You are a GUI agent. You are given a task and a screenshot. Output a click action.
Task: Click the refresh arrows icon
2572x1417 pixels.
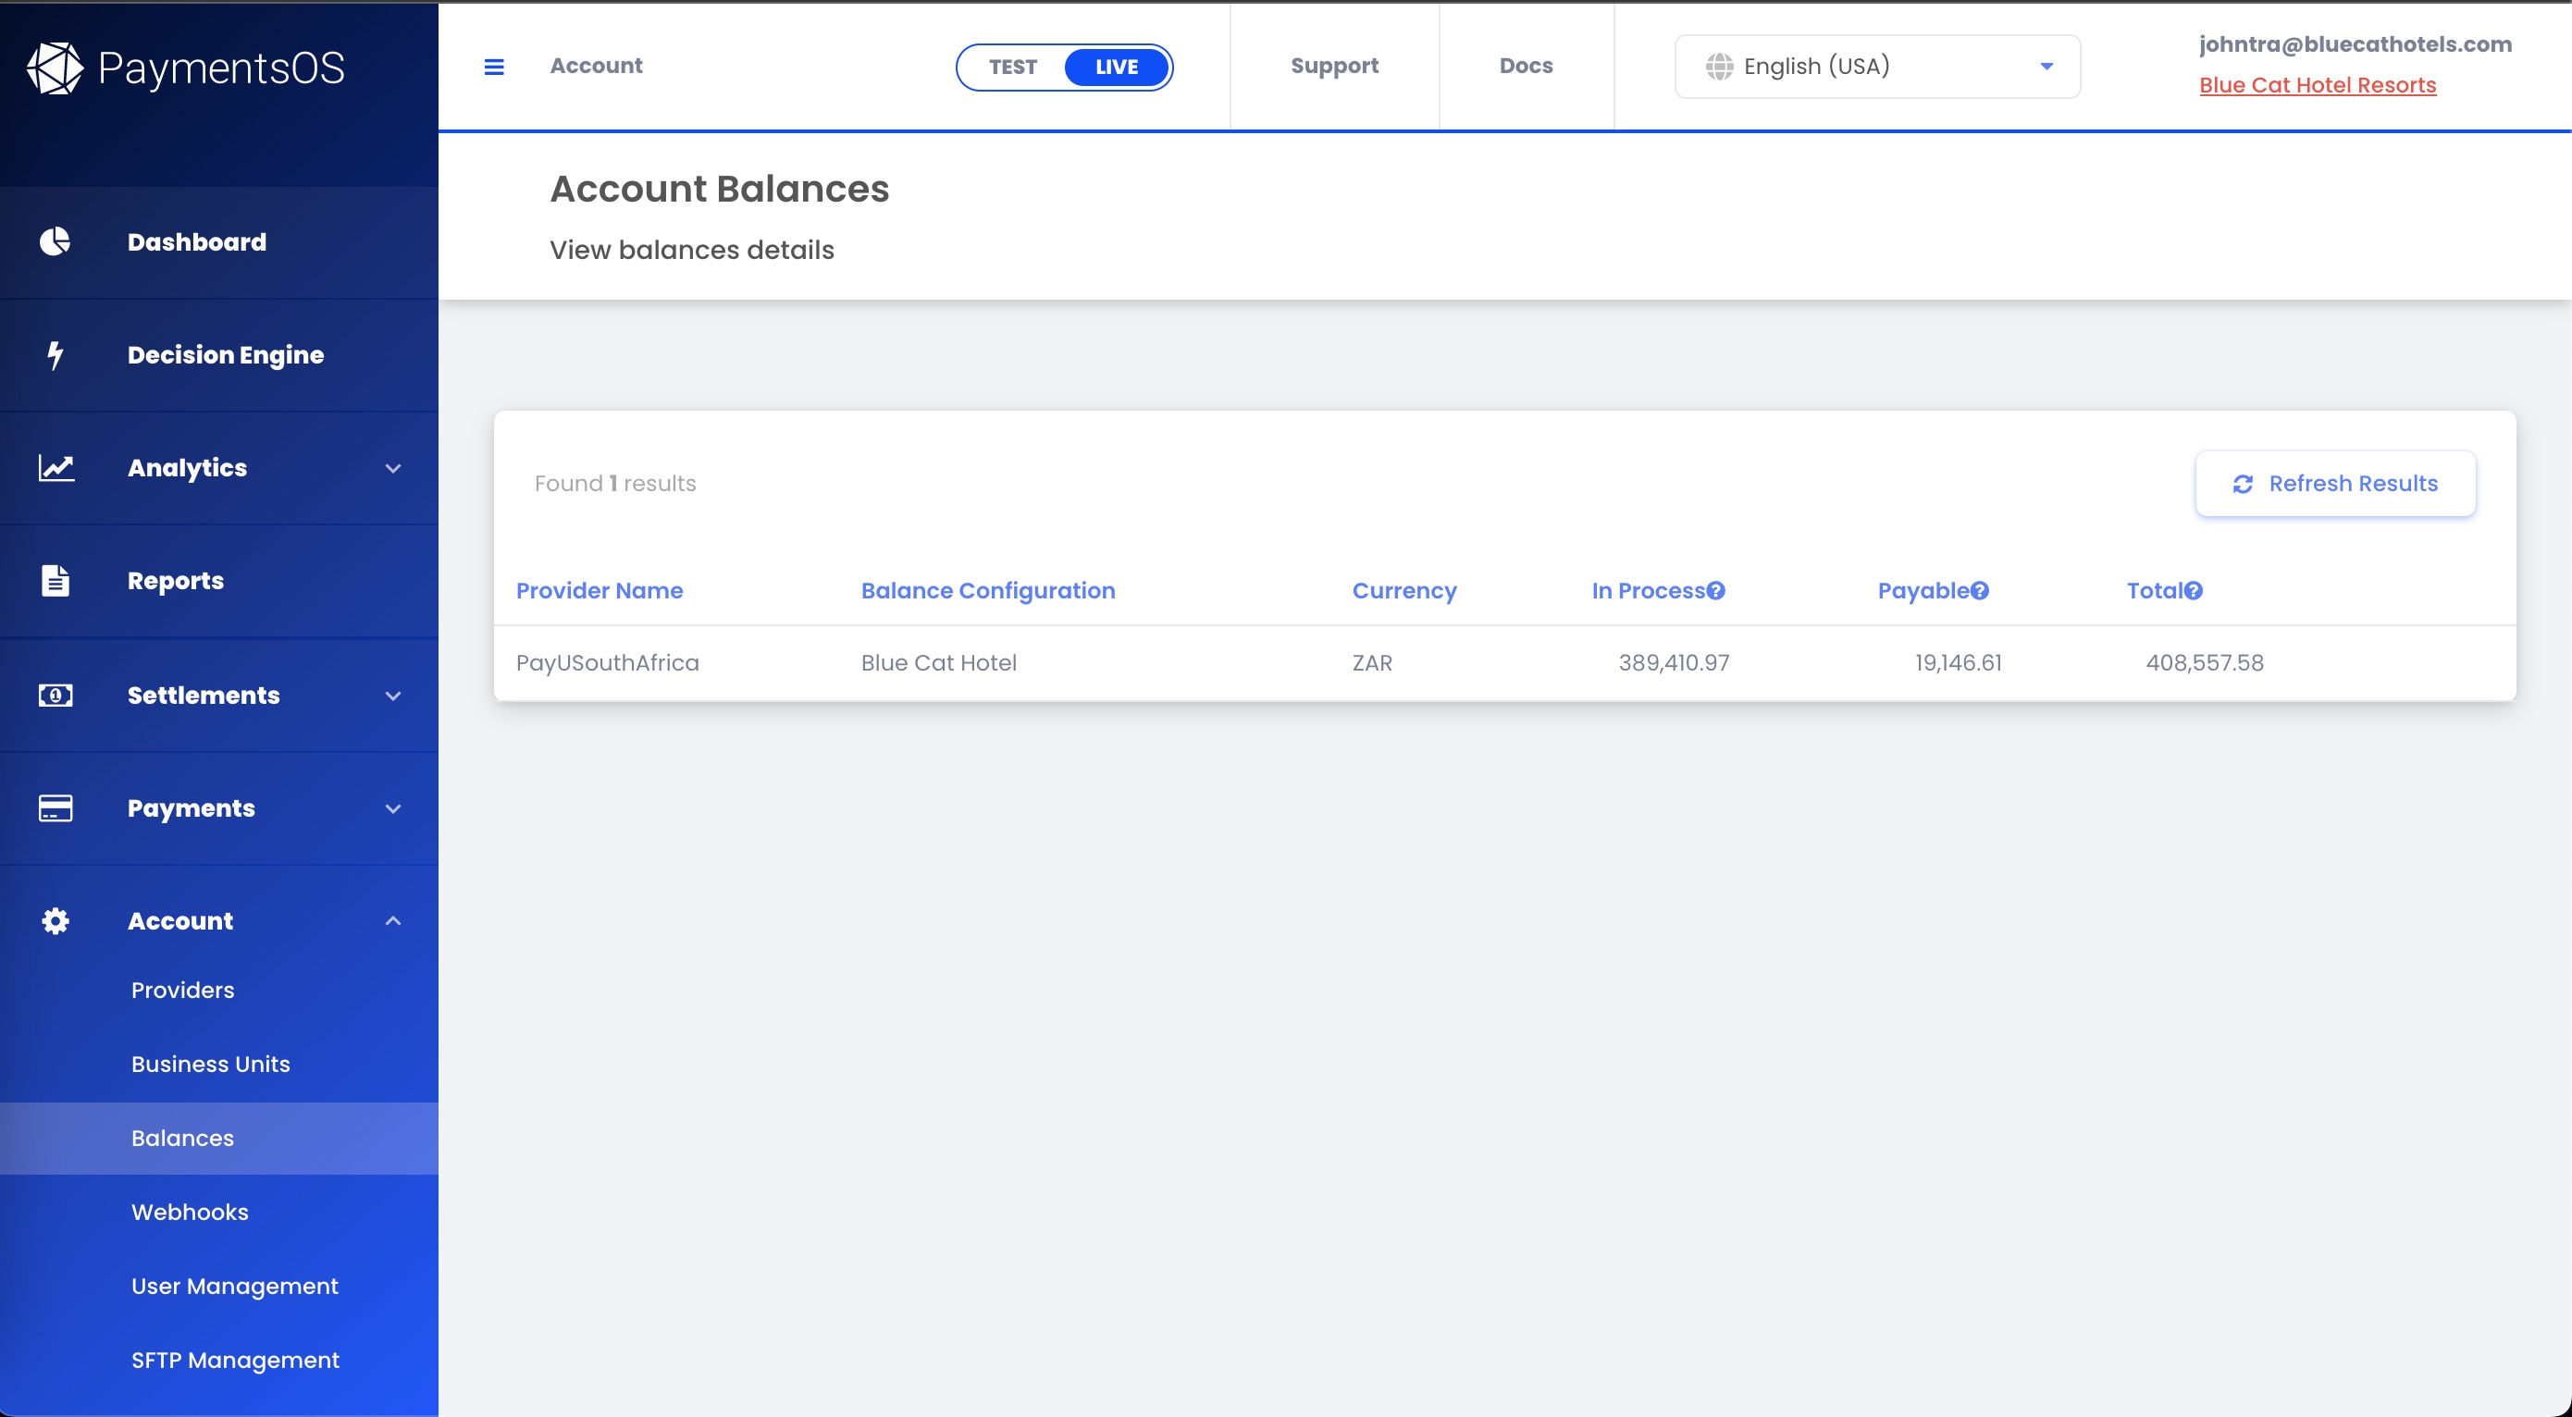[2243, 484]
